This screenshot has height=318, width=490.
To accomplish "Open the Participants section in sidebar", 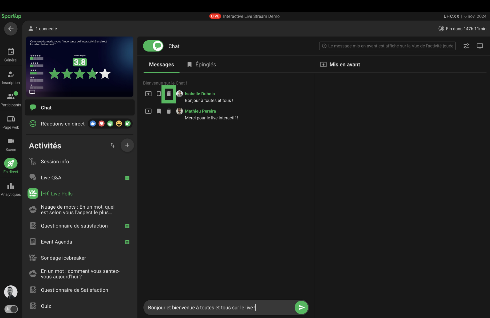I will click(x=11, y=100).
